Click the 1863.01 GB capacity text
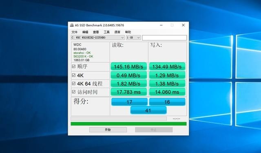Viewport: 261px width, 153px height. coord(82,60)
